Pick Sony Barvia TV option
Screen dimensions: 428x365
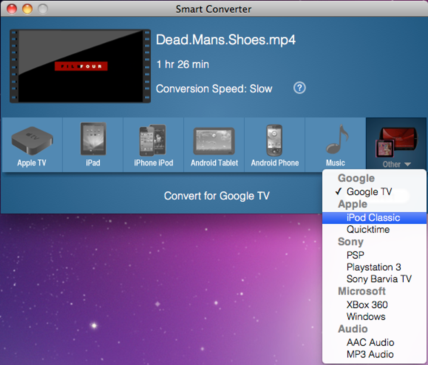point(374,279)
